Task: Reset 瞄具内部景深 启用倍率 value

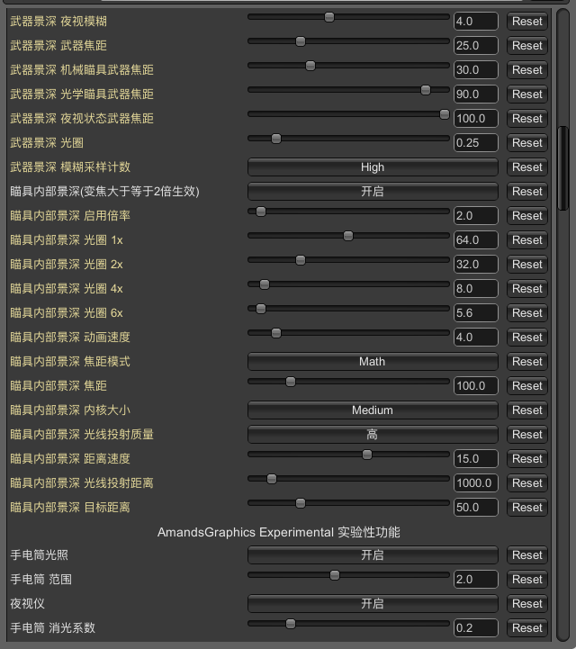Action: [527, 216]
